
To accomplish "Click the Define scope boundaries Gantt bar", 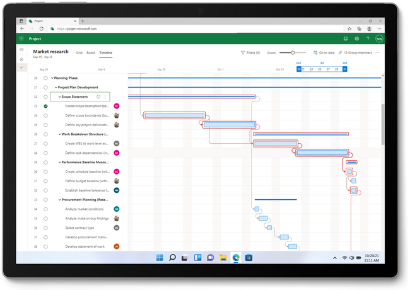I will coord(175,115).
